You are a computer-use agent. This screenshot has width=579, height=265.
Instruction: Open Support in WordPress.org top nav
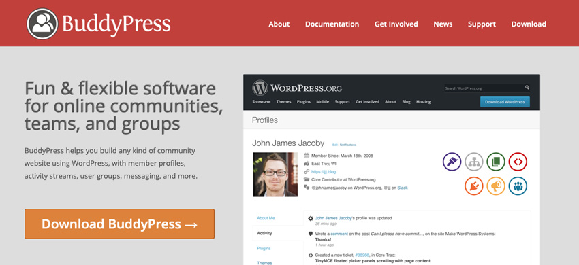pyautogui.click(x=343, y=102)
